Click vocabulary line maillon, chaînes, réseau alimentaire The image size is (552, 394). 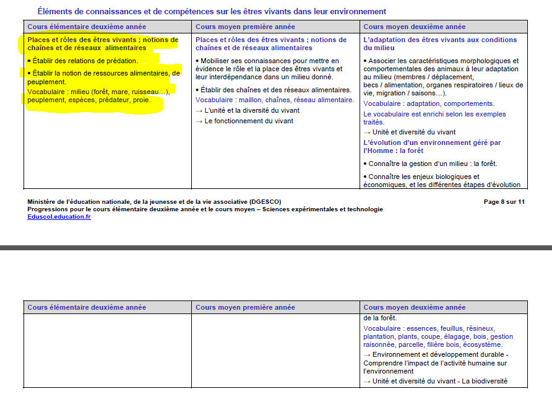275,100
